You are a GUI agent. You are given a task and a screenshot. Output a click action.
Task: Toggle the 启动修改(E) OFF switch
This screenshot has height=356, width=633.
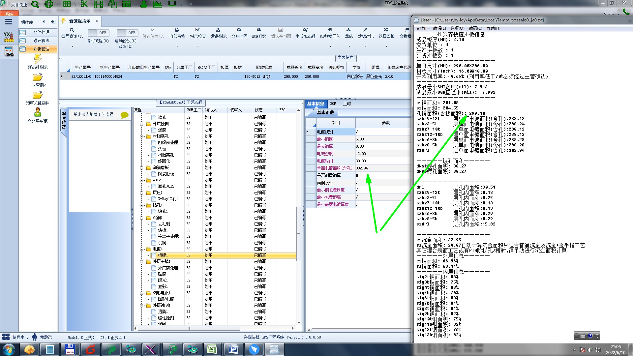(x=127, y=33)
